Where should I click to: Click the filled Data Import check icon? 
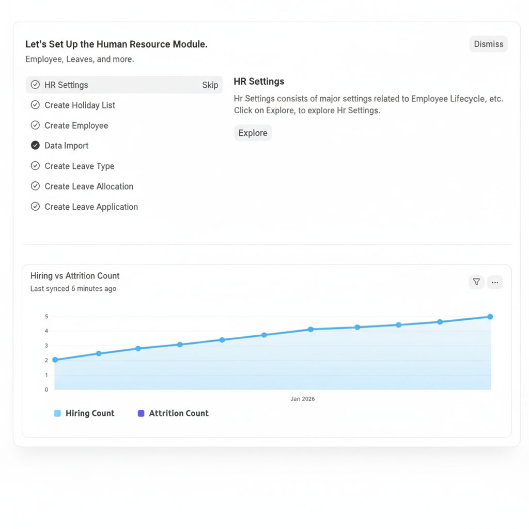point(35,146)
